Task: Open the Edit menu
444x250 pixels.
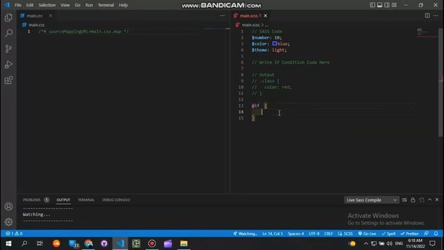Action: tap(29, 5)
